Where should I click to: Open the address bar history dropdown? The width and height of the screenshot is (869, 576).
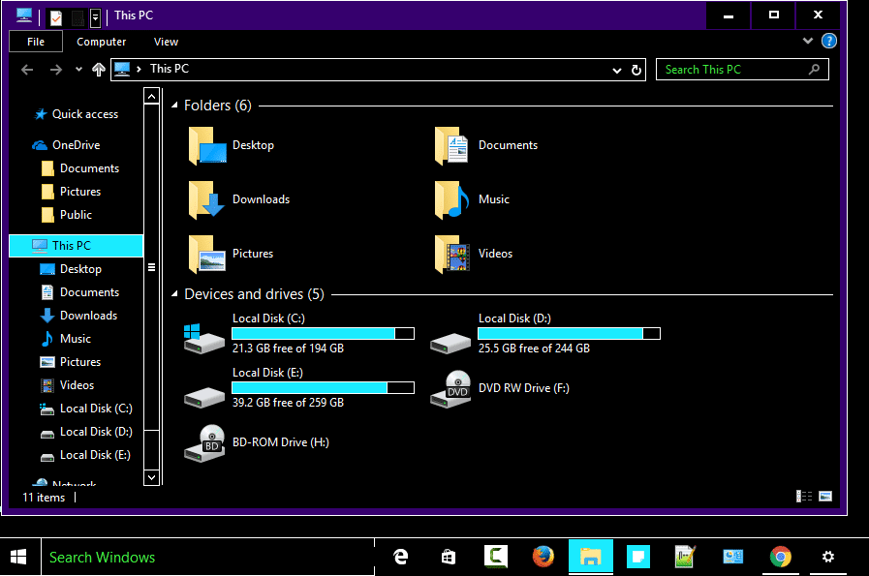click(617, 71)
